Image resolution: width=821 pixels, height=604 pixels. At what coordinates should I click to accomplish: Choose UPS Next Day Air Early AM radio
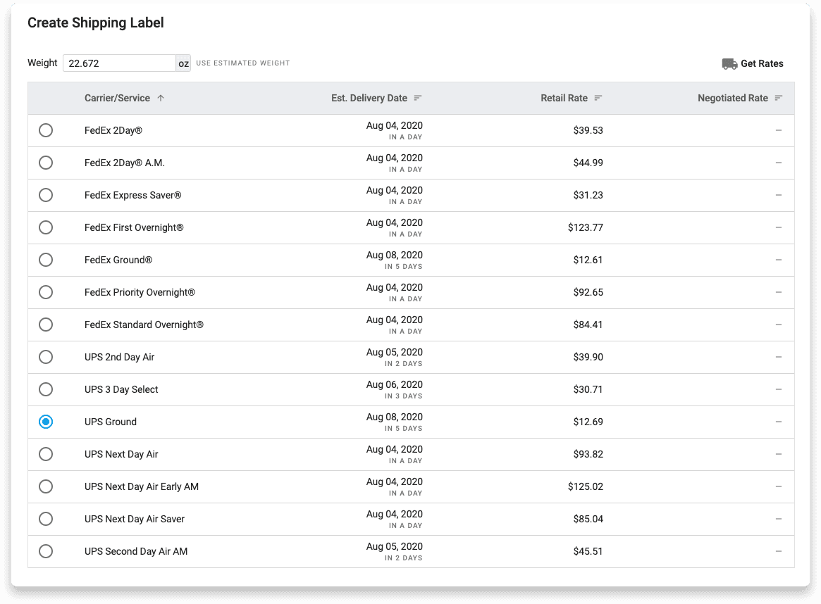(x=46, y=487)
